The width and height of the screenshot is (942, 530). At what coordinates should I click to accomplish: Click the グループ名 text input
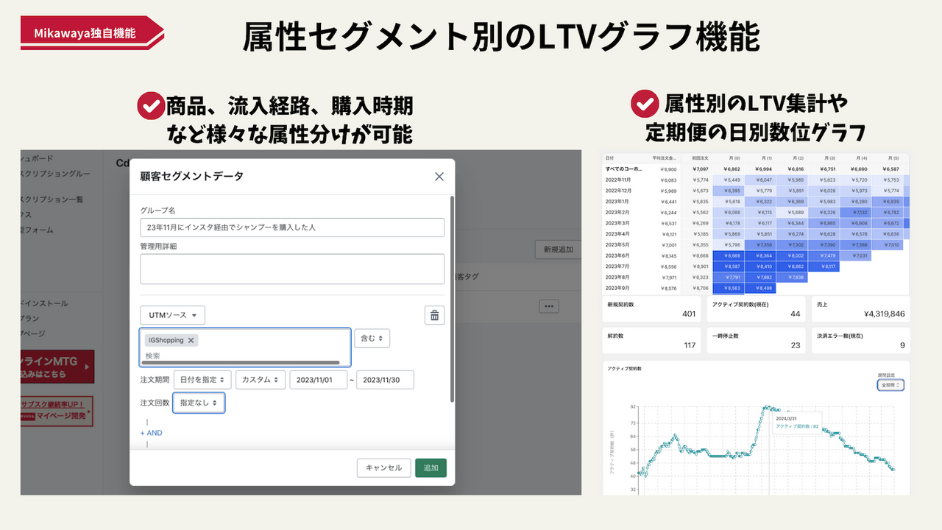pos(291,227)
